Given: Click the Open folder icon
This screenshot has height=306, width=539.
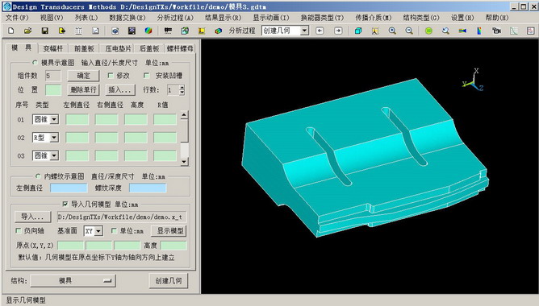Looking at the screenshot, I should 28,31.
